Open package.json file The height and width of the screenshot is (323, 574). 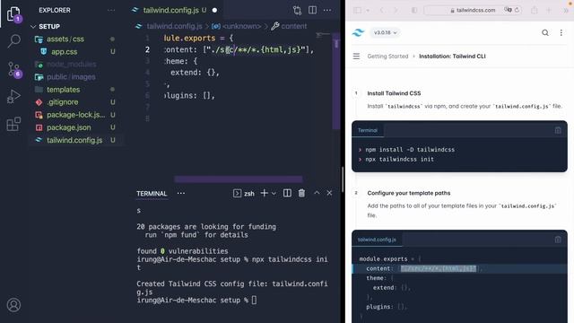point(68,127)
